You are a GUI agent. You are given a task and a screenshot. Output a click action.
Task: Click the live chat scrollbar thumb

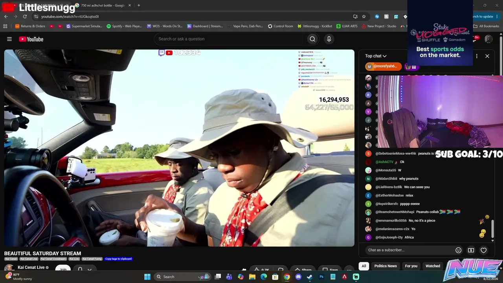pyautogui.click(x=493, y=229)
